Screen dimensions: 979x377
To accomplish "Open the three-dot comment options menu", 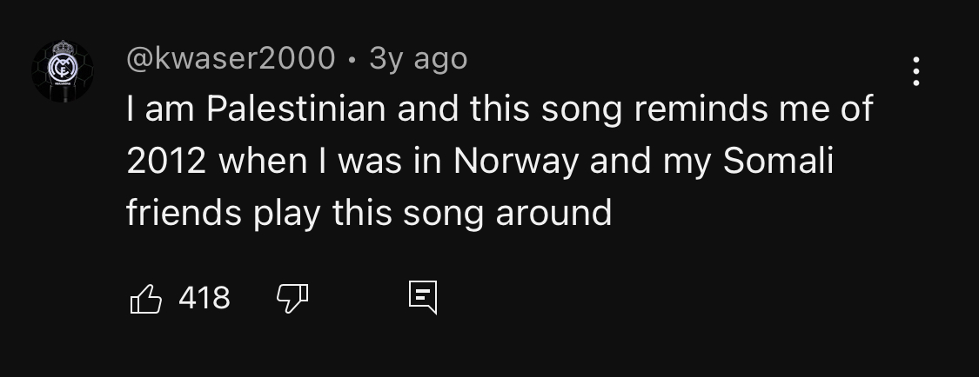I will click(x=916, y=71).
